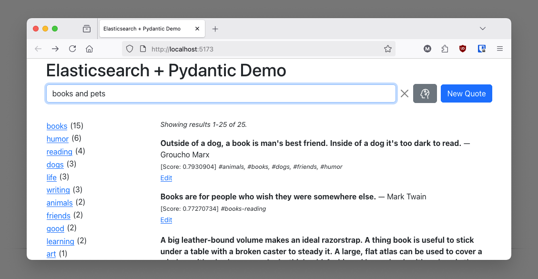Click the shield tracking protection icon
538x279 pixels.
coord(130,49)
